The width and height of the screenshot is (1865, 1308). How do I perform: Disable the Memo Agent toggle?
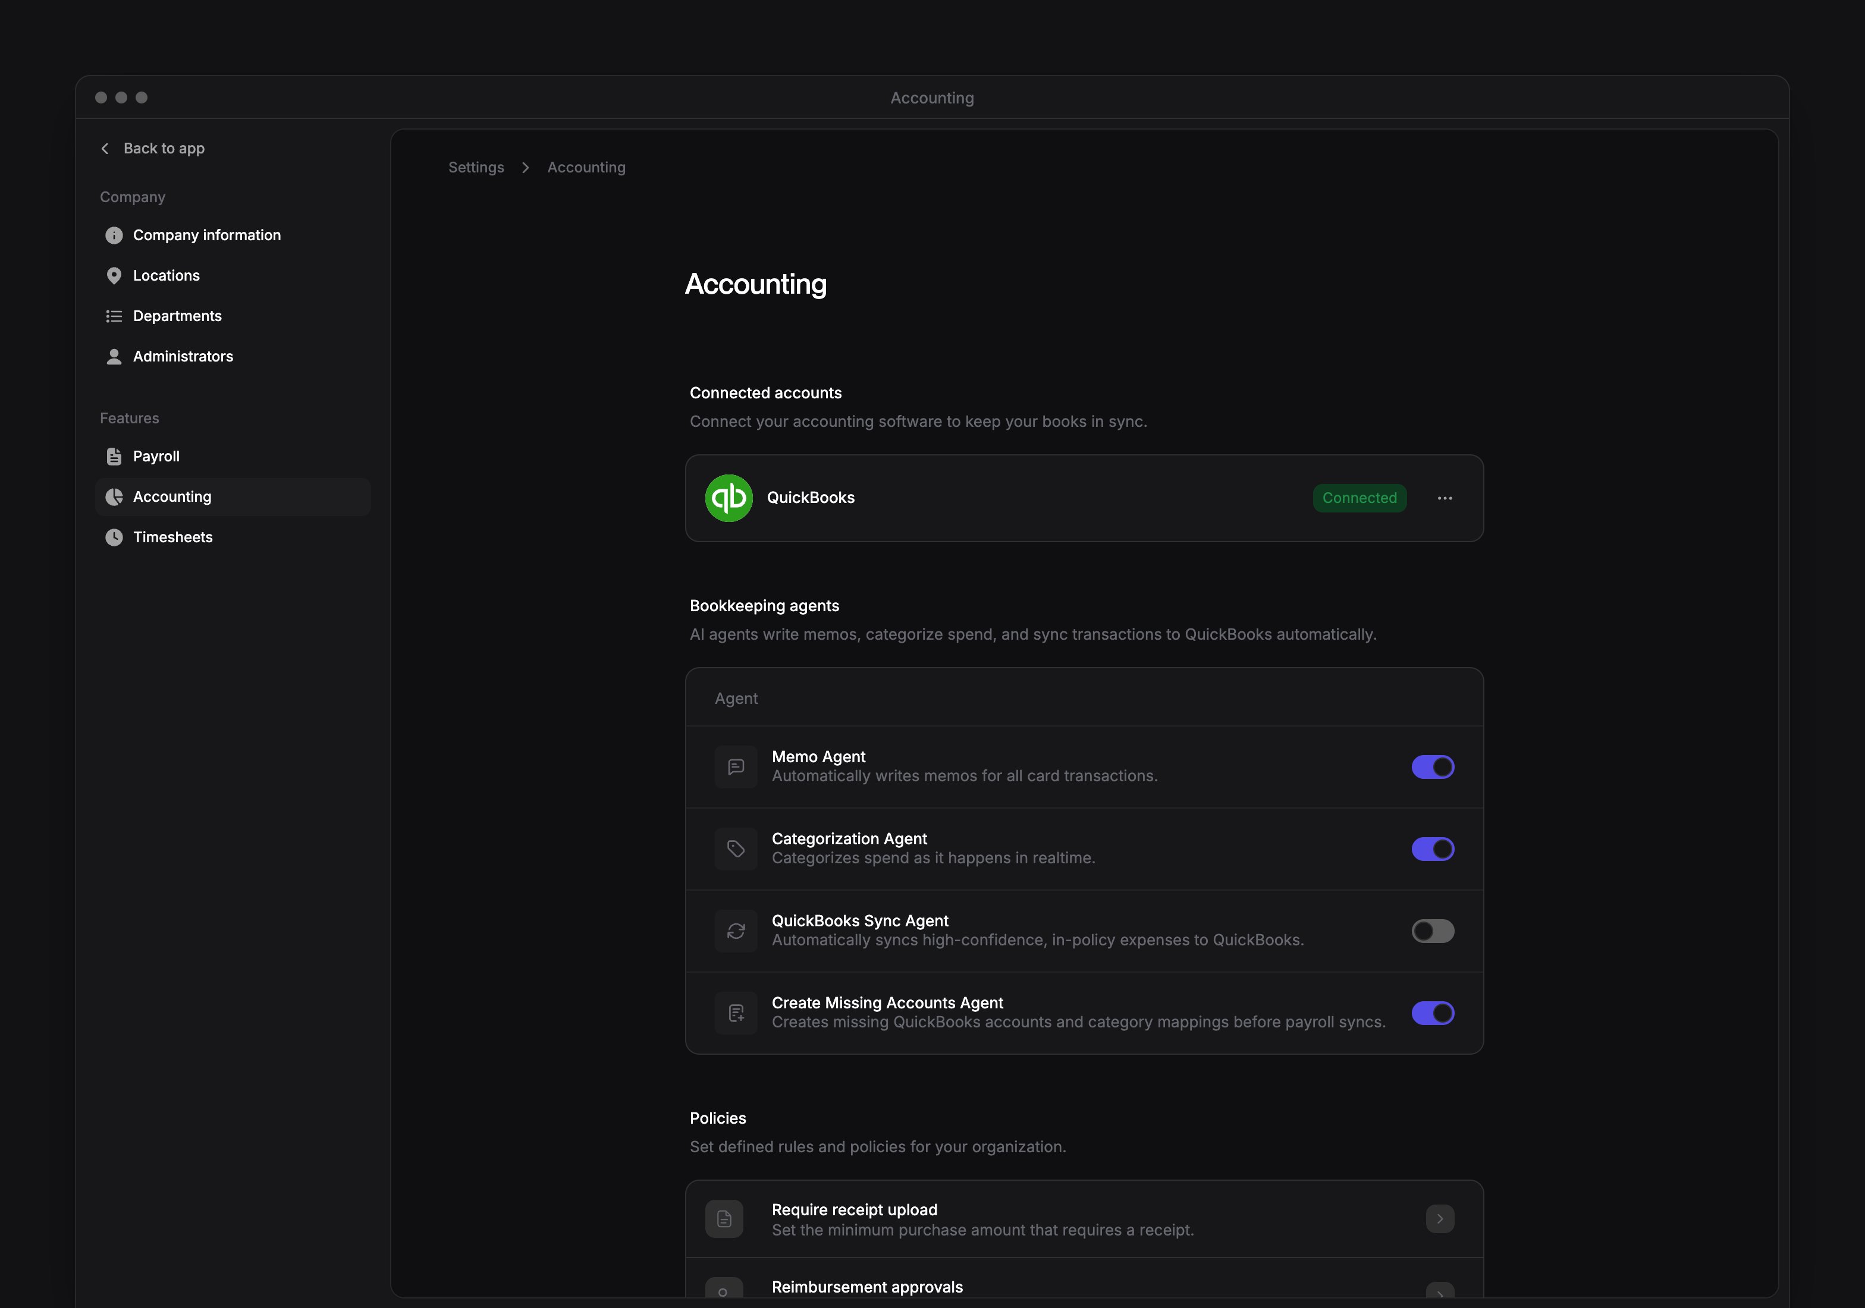pyautogui.click(x=1433, y=766)
